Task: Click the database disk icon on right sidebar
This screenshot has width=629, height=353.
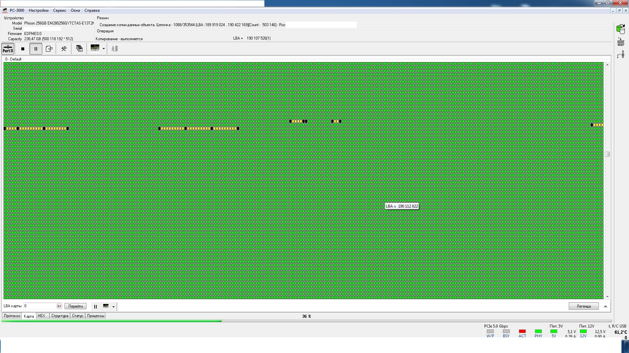Action: point(620,29)
